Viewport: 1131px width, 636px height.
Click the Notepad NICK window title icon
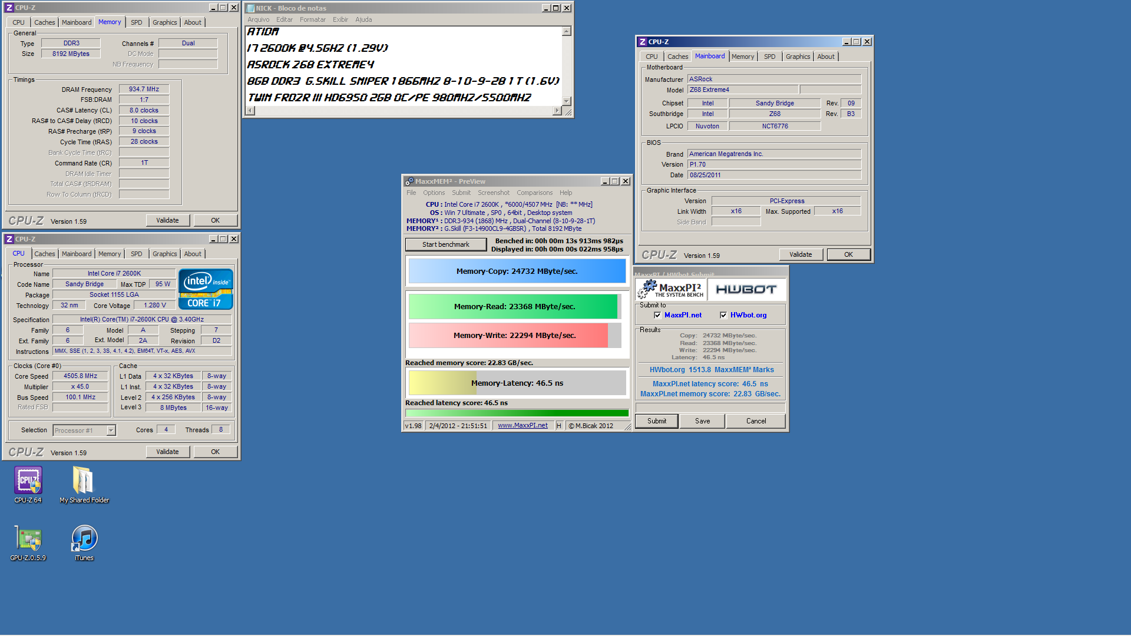tap(250, 8)
